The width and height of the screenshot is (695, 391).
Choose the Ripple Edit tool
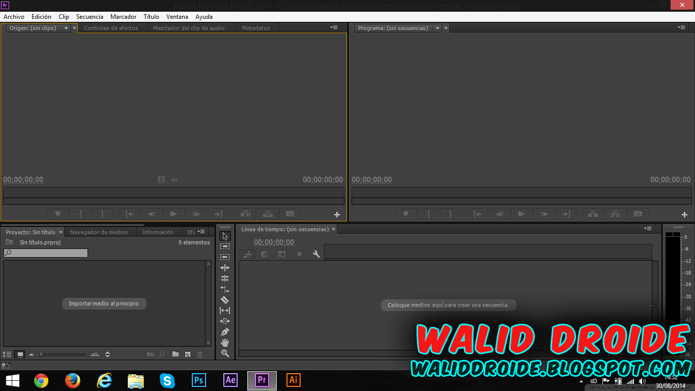tap(225, 268)
